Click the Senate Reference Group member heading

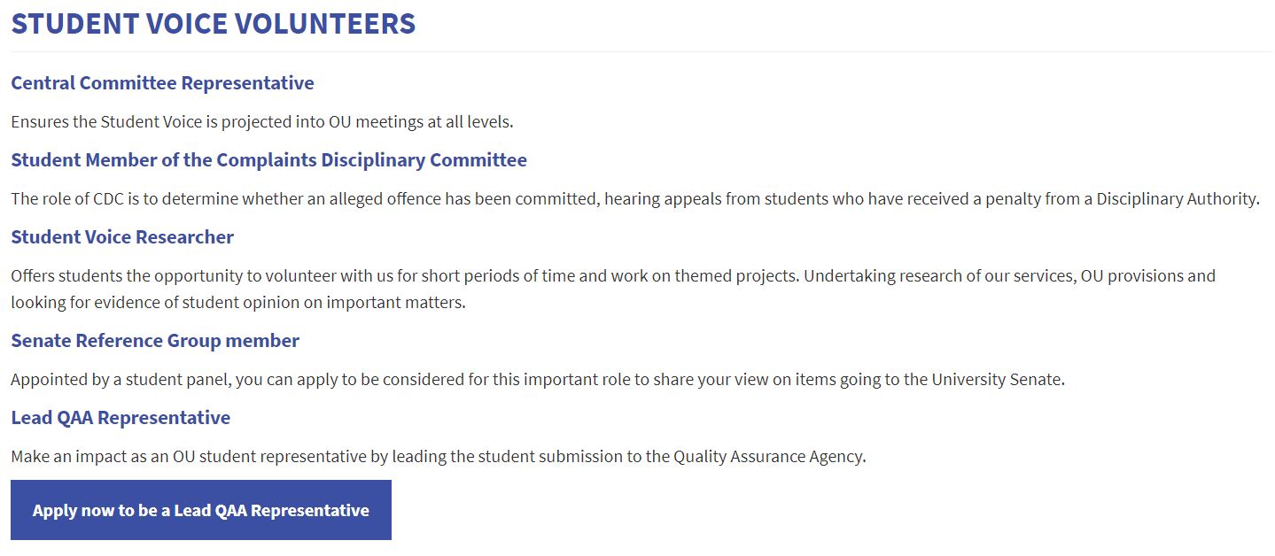coord(155,341)
